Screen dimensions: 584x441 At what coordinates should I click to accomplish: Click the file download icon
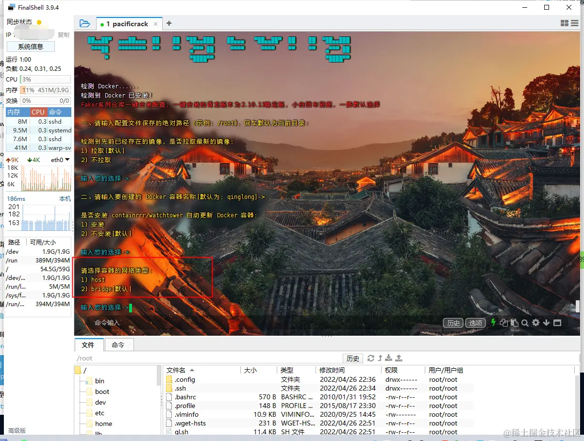pos(389,358)
